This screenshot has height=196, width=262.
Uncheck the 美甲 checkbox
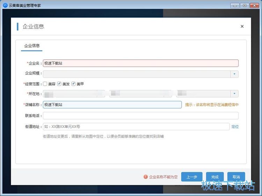tap(73, 84)
